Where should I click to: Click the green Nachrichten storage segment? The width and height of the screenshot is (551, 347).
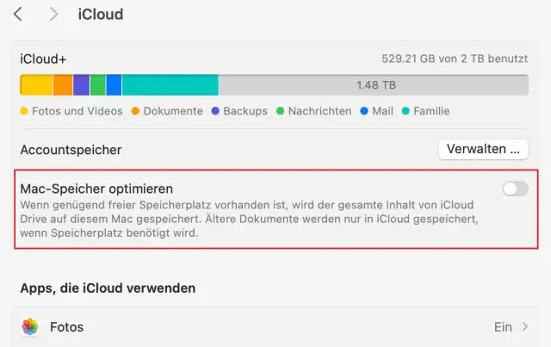point(98,84)
